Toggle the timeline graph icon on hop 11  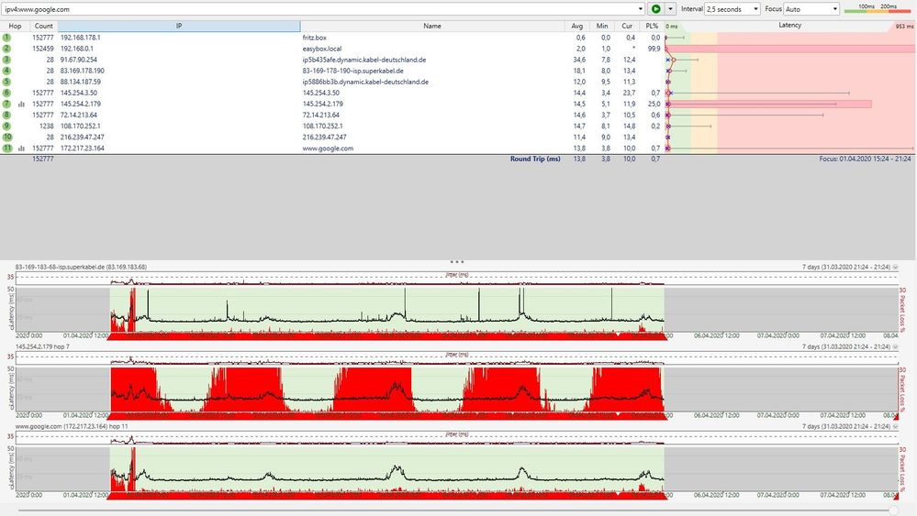pos(22,148)
